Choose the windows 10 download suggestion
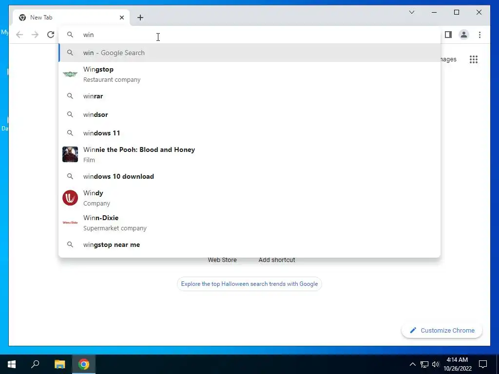 (x=249, y=176)
